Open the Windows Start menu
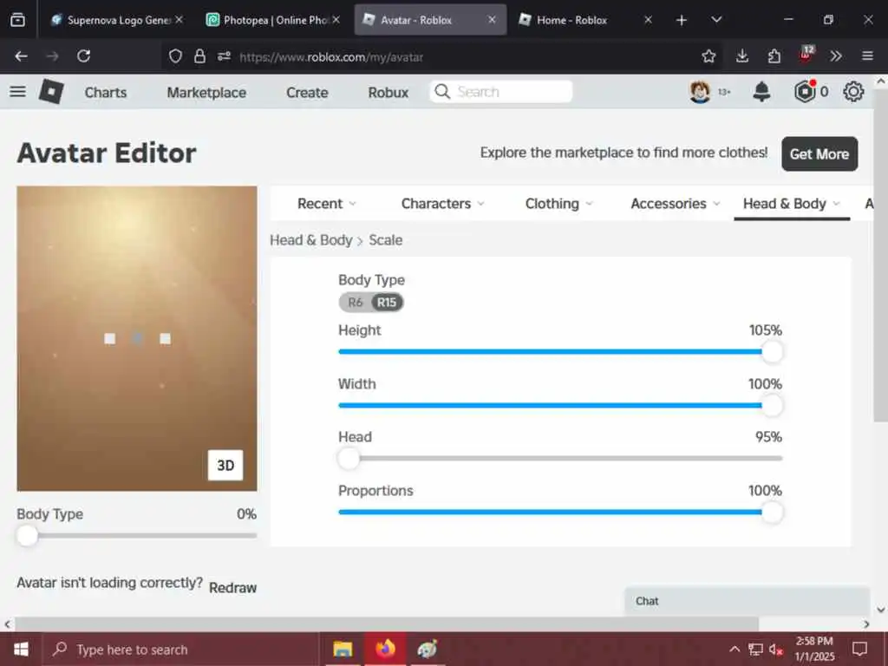The image size is (888, 666). [x=21, y=649]
